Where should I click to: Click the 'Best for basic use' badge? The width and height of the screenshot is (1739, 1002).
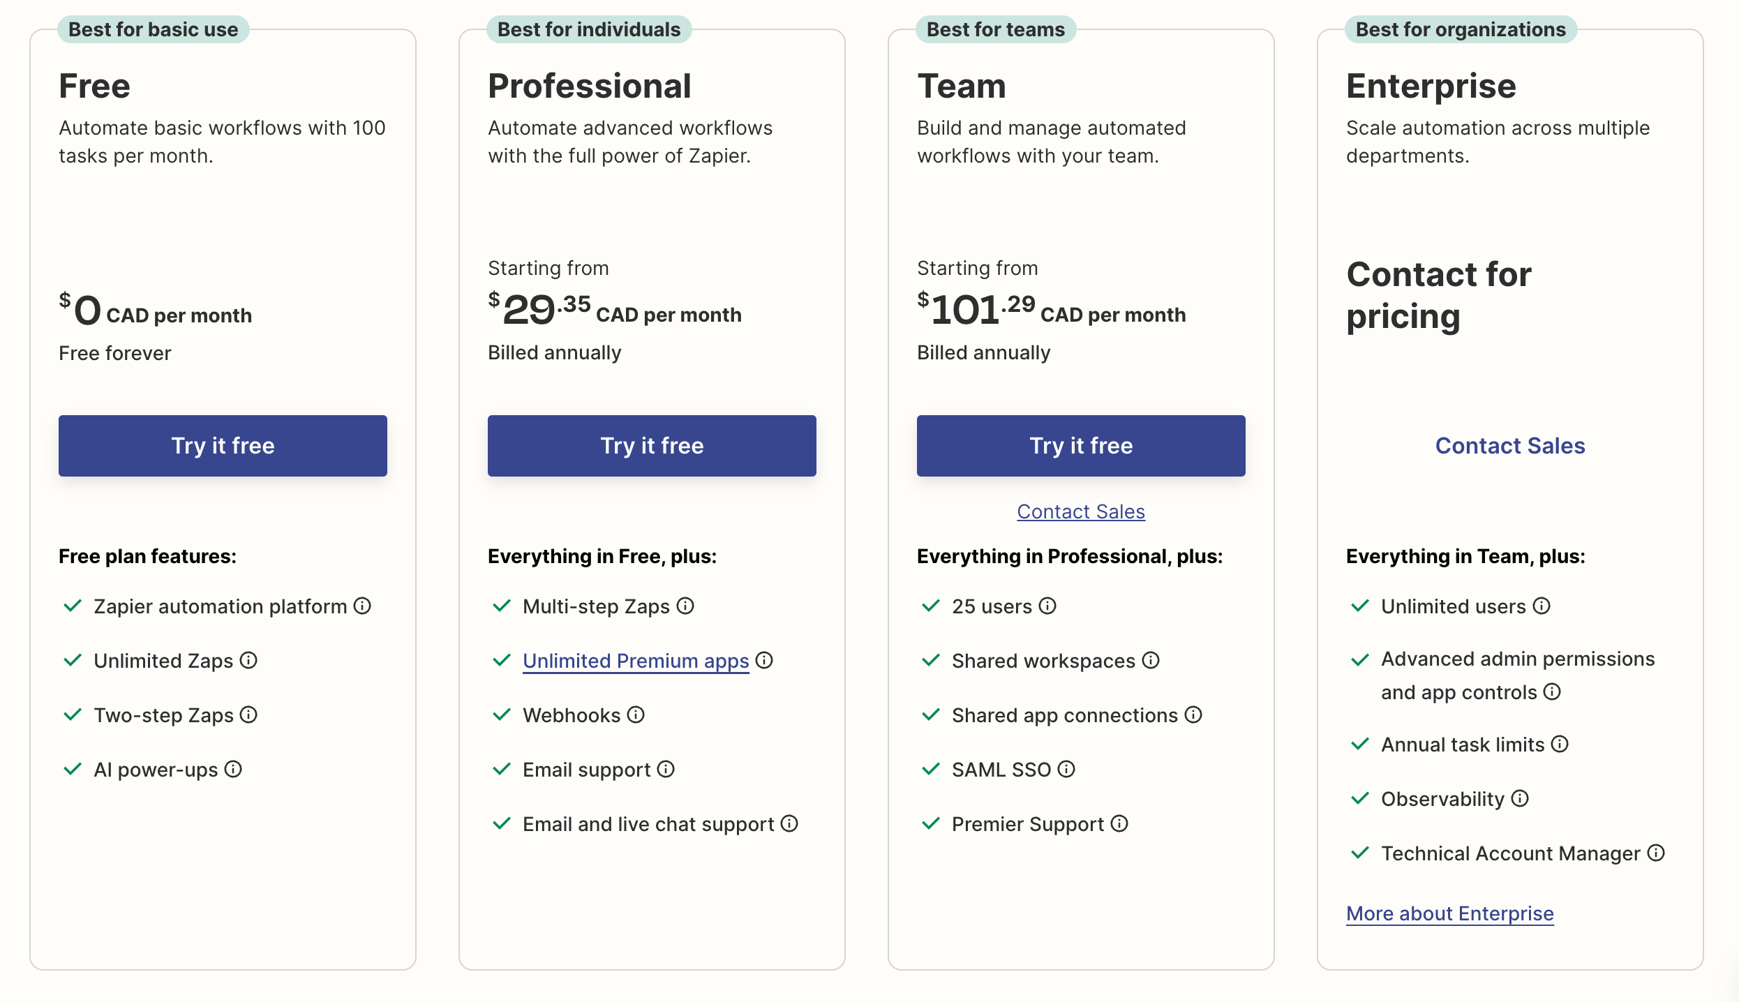pos(154,29)
